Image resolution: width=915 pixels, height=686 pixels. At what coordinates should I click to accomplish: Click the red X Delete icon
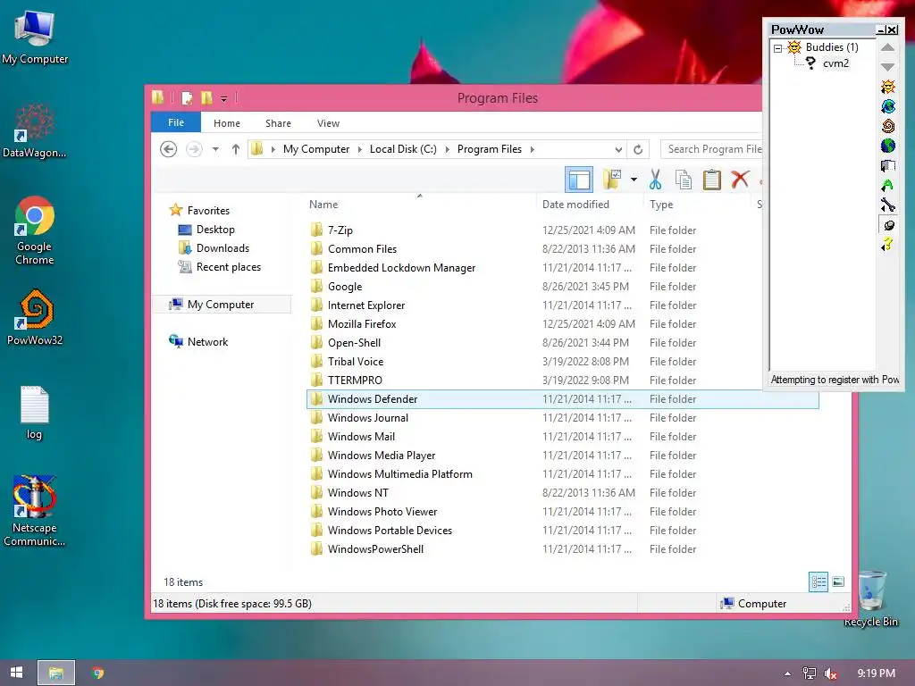pyautogui.click(x=740, y=179)
